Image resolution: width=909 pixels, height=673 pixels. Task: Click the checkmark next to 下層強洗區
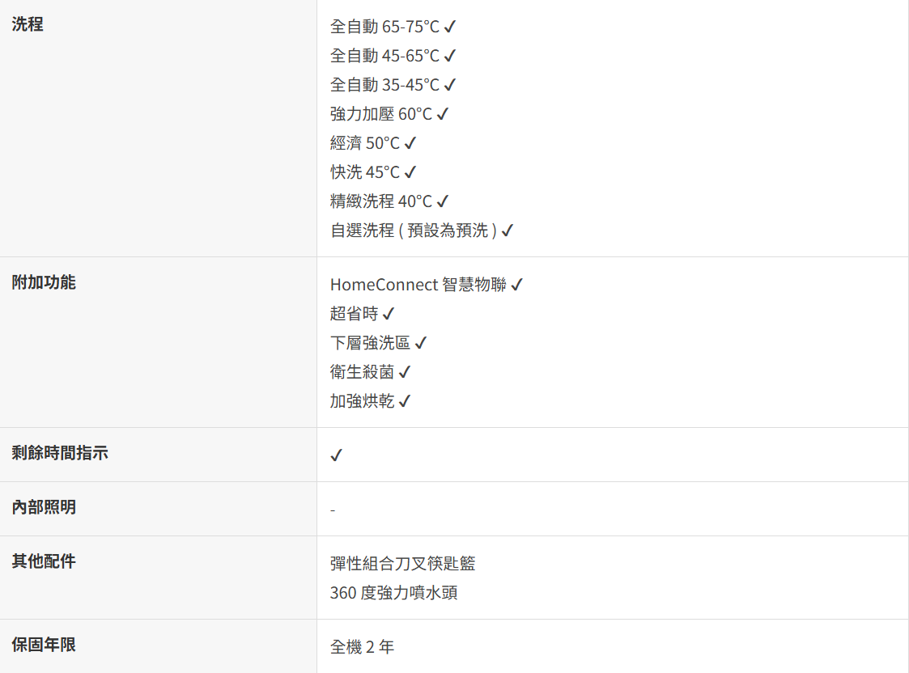click(421, 343)
